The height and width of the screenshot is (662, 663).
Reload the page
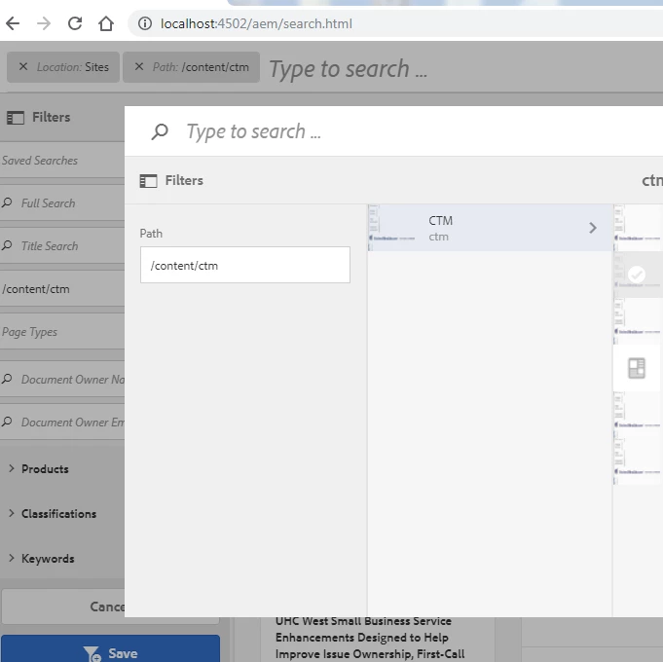pos(75,23)
